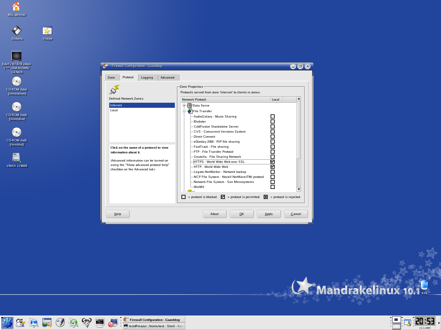Uncheck HTTP - World Wide Web checkbox
Screen dimensions: 441x330
coord(272,167)
